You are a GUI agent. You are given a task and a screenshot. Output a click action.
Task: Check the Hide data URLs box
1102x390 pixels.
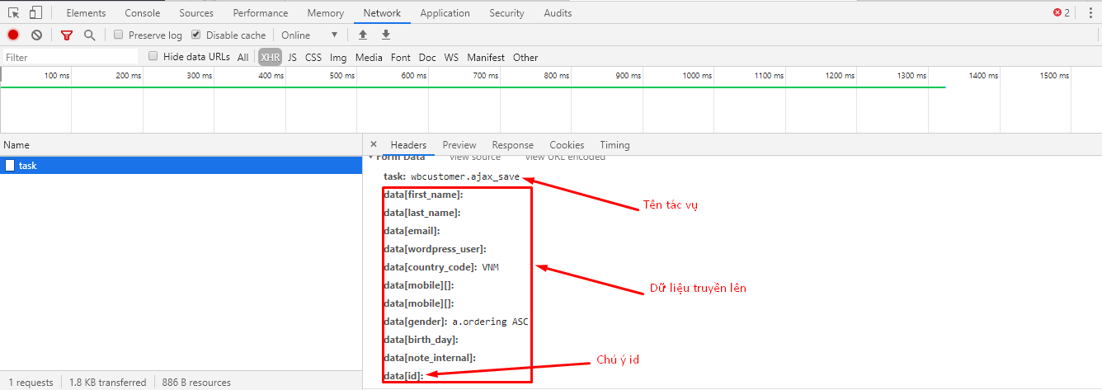pyautogui.click(x=153, y=57)
